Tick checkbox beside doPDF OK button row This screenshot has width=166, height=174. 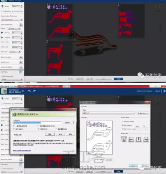(x=13, y=134)
